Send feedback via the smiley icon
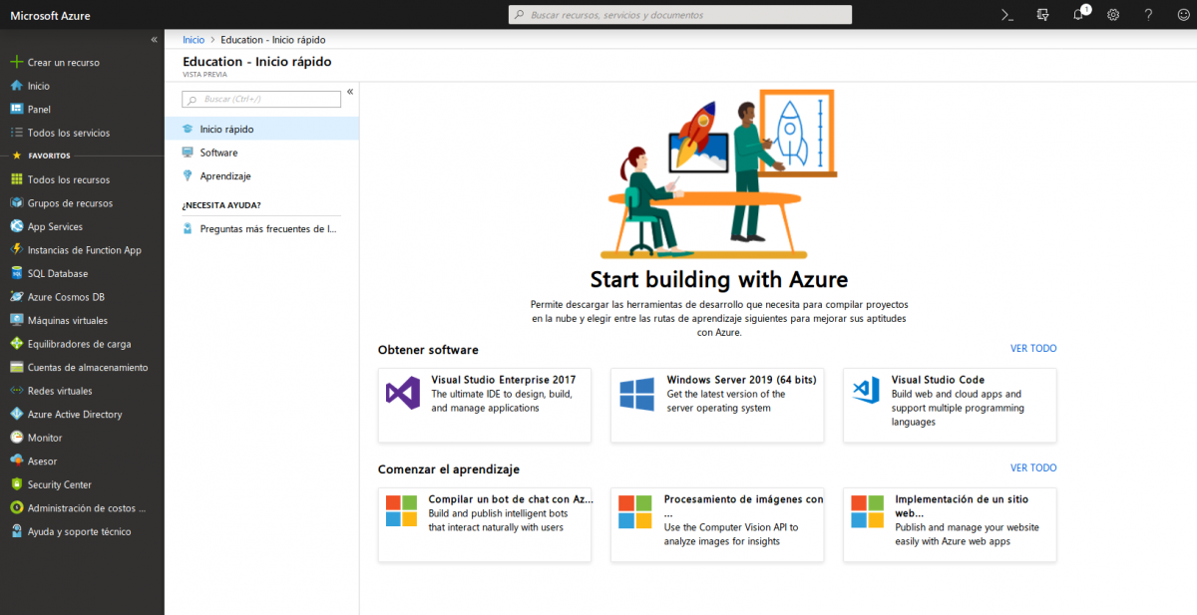Screen dimensions: 1197x615 click(1183, 15)
